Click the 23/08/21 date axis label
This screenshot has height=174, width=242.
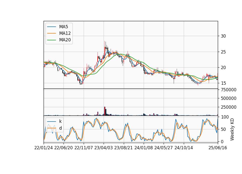[x=124, y=148]
